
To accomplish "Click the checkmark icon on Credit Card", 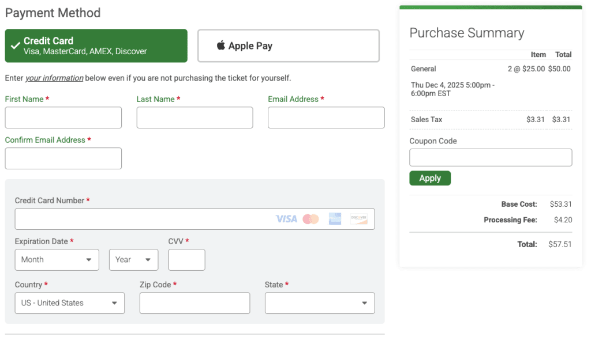I will click(16, 46).
